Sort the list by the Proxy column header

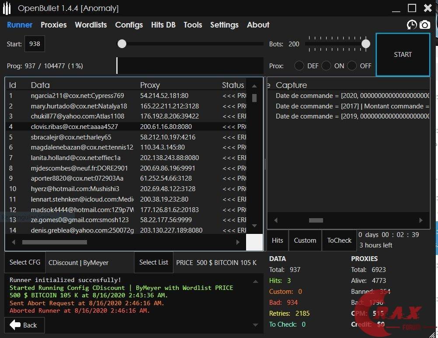click(150, 85)
